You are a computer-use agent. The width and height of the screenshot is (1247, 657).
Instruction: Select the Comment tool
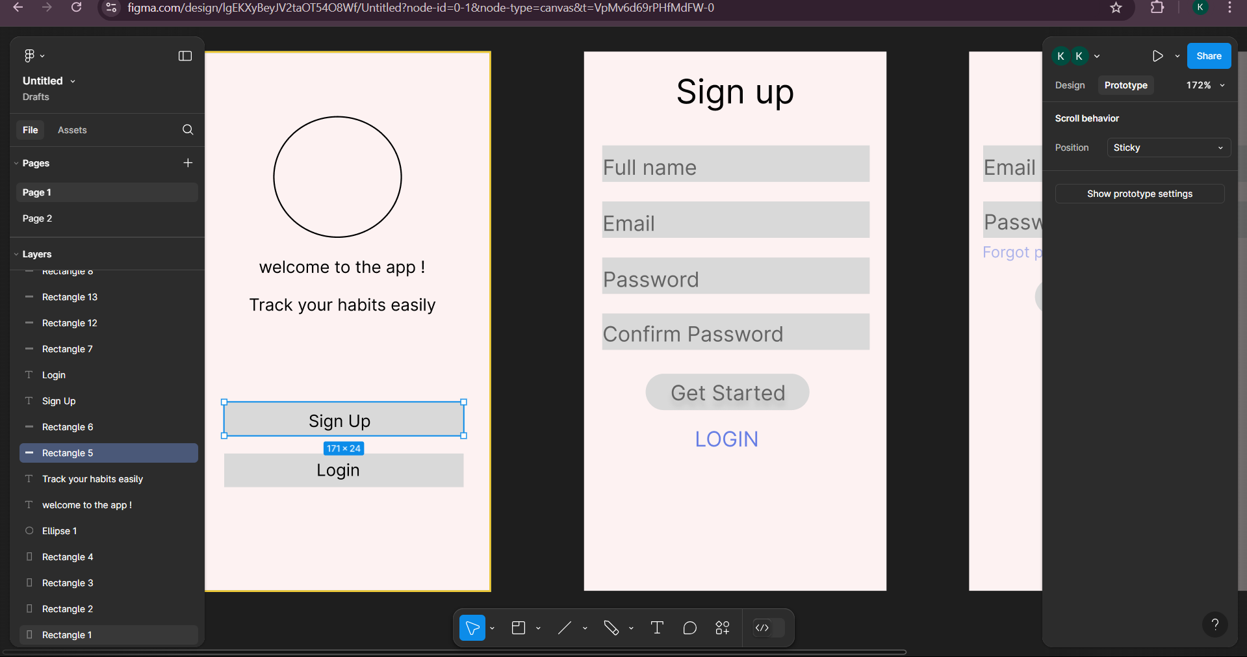tap(690, 628)
